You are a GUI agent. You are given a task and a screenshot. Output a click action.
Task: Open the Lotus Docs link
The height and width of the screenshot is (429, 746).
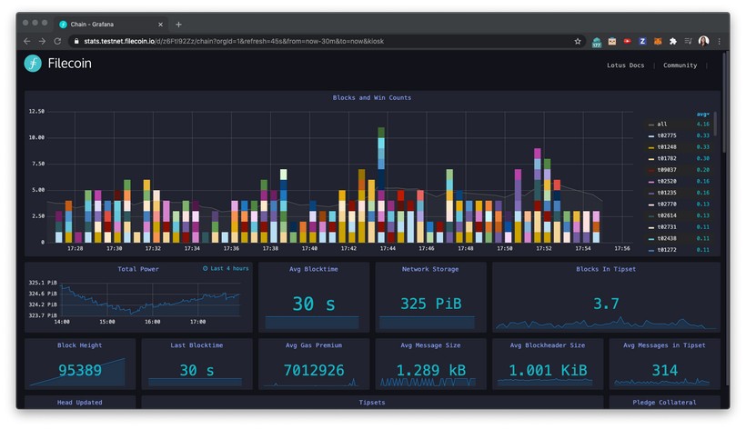625,65
